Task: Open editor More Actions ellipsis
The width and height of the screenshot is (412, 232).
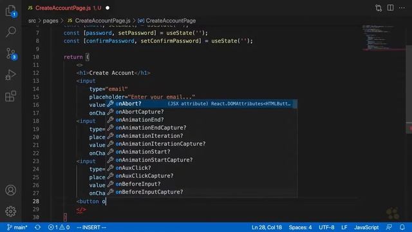Action: point(402,8)
